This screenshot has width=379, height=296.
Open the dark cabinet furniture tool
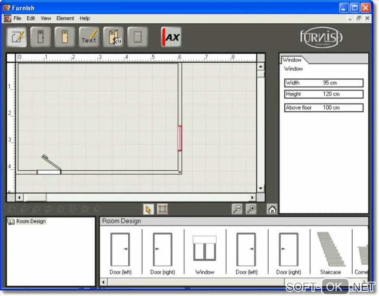[x=41, y=37]
